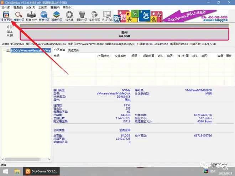Open the Partition (分区) menu
Viewport: 235px width, 176px height.
point(31,7)
